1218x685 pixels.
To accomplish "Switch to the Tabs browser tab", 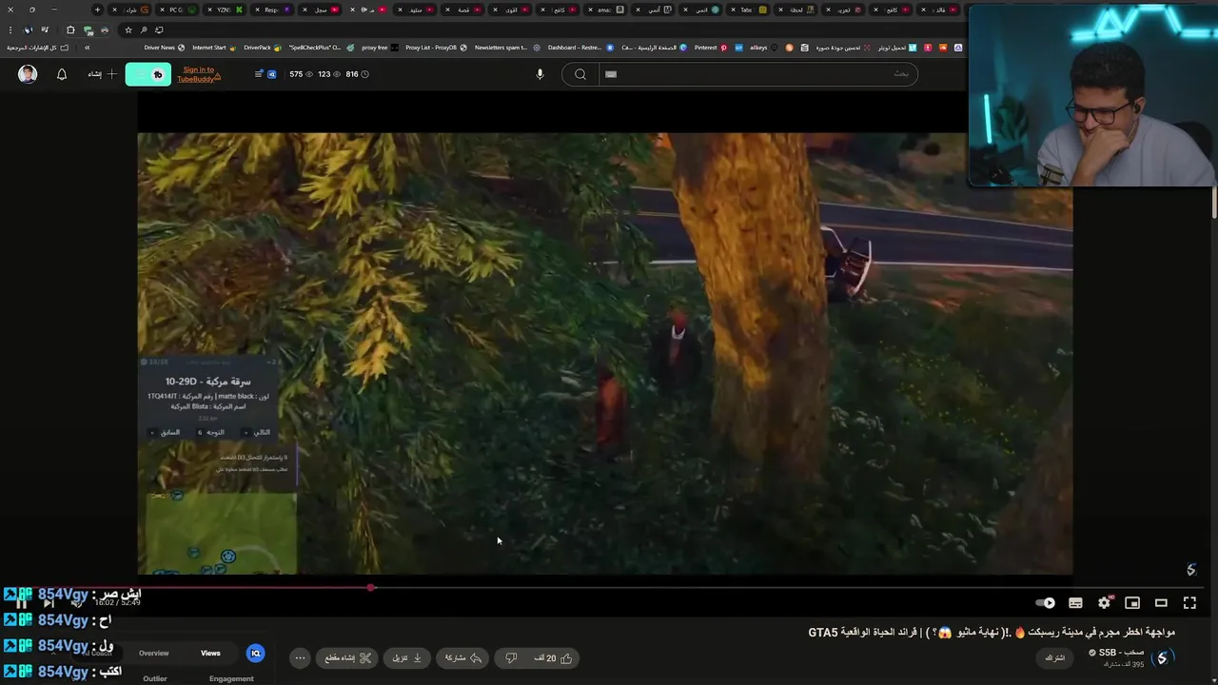I will coord(748,10).
